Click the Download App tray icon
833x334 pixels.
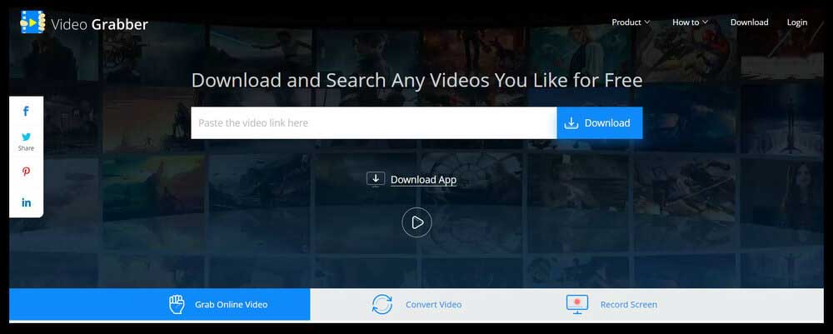pos(376,179)
